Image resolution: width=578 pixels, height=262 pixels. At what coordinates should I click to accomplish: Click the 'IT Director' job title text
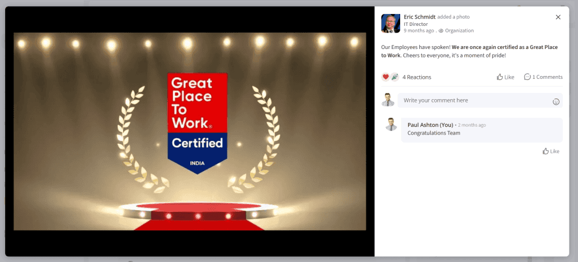[x=416, y=24]
